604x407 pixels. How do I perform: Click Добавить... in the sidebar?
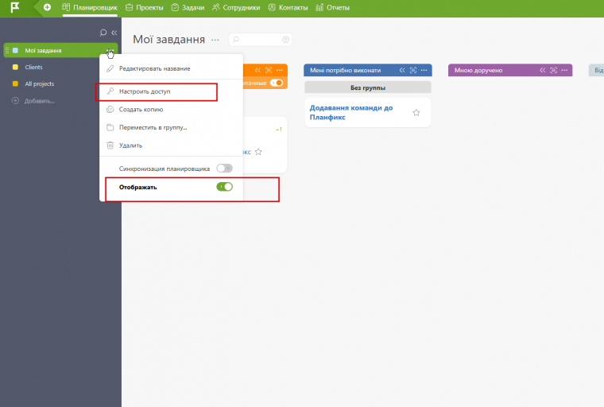(x=39, y=101)
